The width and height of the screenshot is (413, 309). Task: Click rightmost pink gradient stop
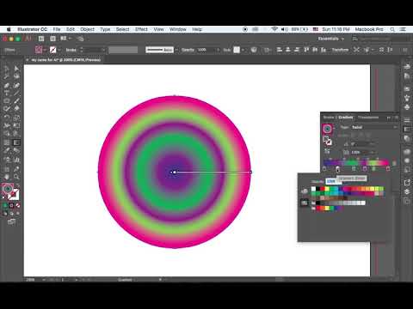pyautogui.click(x=388, y=169)
